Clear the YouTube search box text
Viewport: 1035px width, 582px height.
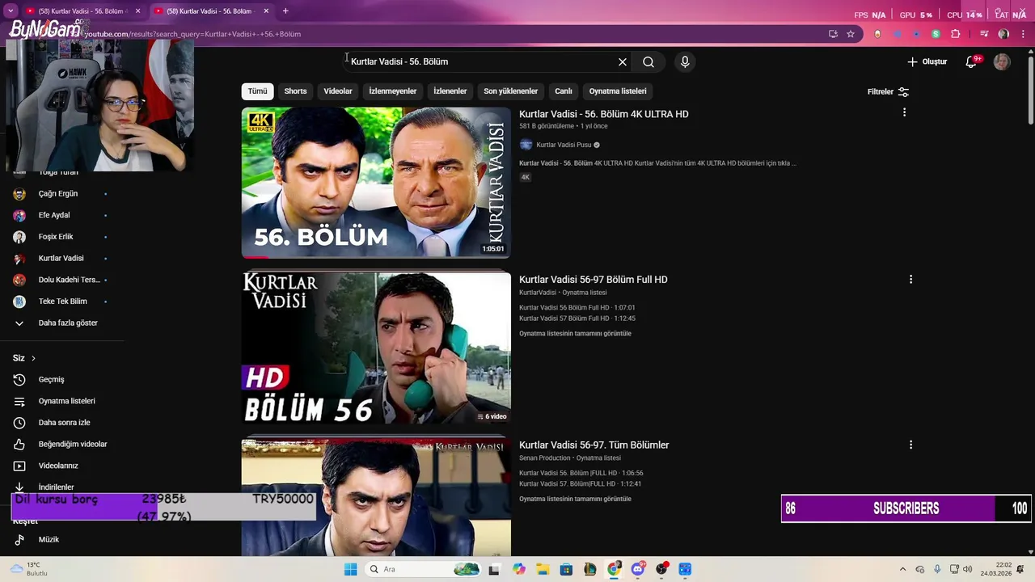[623, 62]
